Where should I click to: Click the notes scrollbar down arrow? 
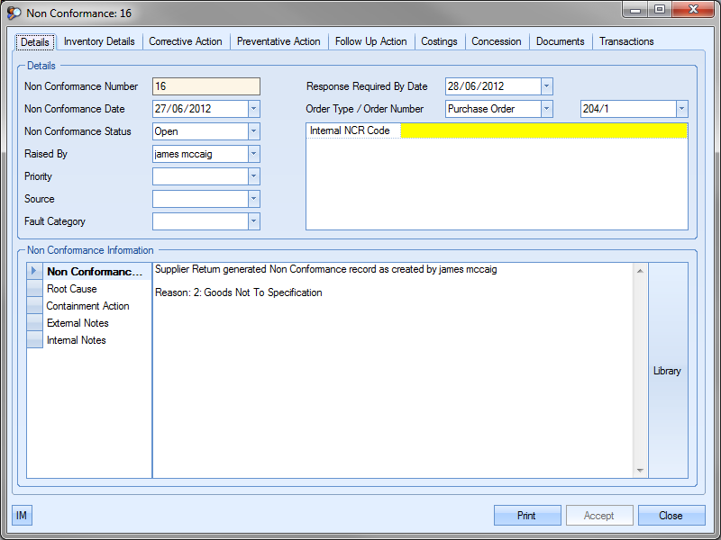[640, 471]
